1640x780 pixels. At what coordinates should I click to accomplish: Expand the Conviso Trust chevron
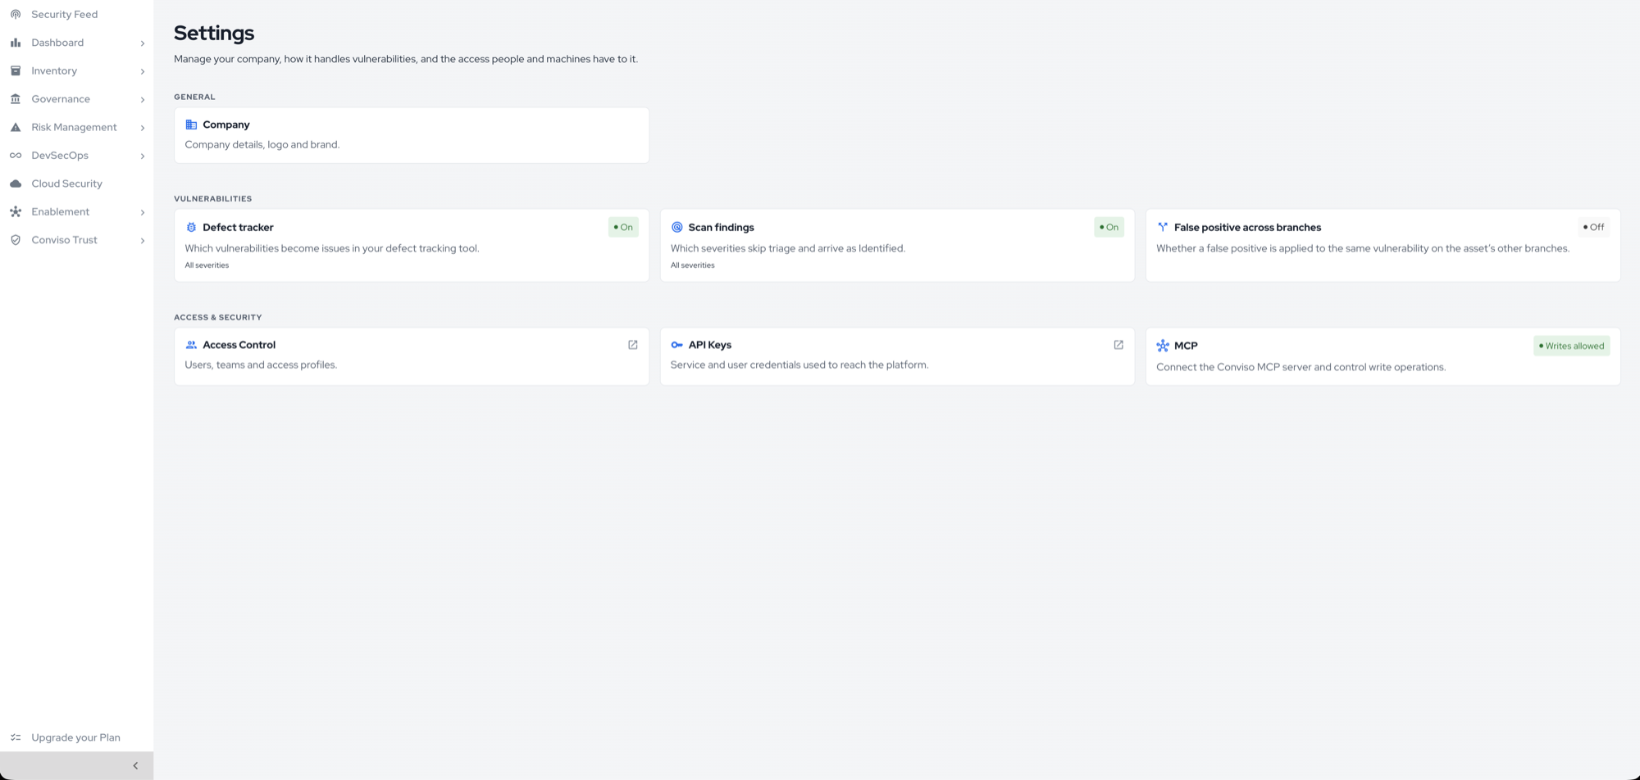(x=143, y=240)
